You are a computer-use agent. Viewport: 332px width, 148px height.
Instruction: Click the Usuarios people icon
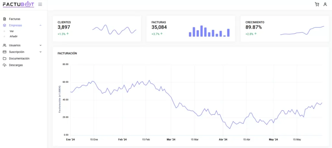point(5,46)
